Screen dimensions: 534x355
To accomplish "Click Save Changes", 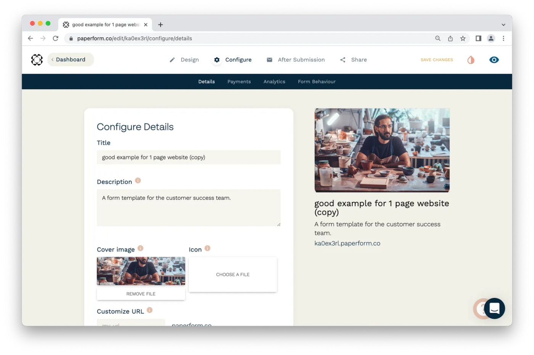I will 437,60.
